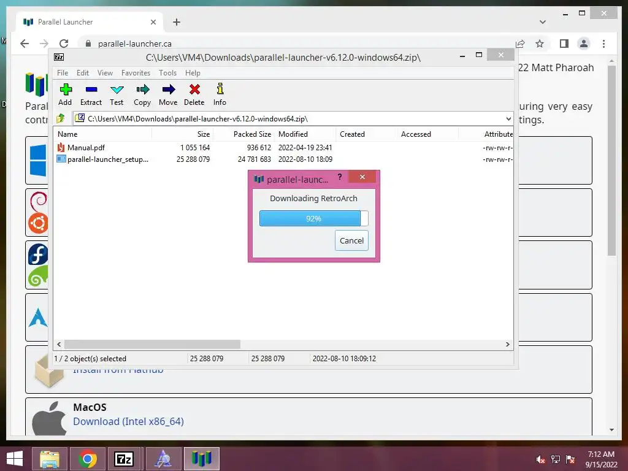Click the Chrome page vertical scrollbar
This screenshot has height=471, width=628.
click(x=611, y=160)
